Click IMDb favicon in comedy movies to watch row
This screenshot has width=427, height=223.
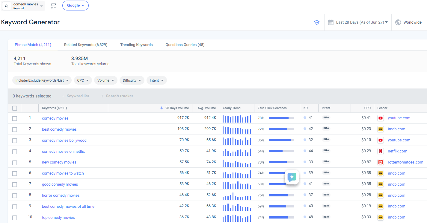[381, 173]
